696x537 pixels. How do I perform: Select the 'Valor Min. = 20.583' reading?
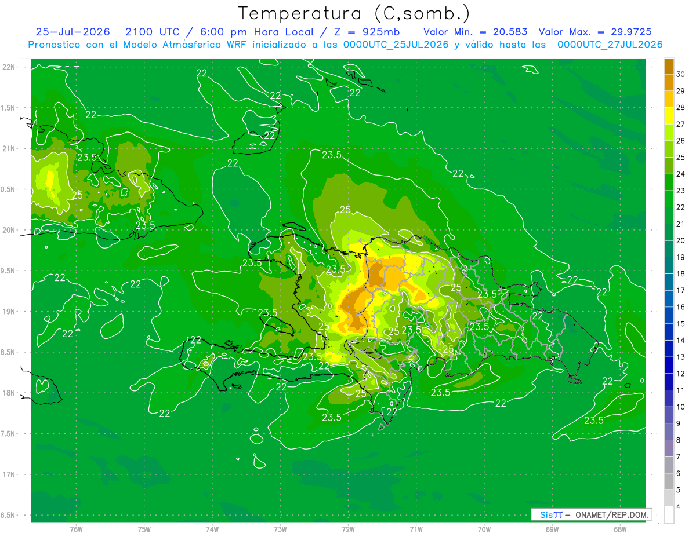(476, 32)
